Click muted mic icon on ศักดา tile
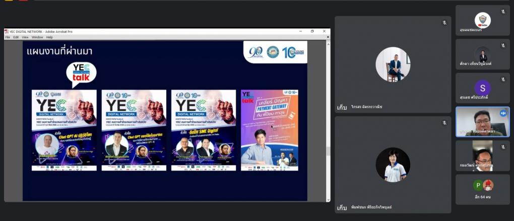The height and width of the screenshot is (221, 514). pyautogui.click(x=503, y=45)
